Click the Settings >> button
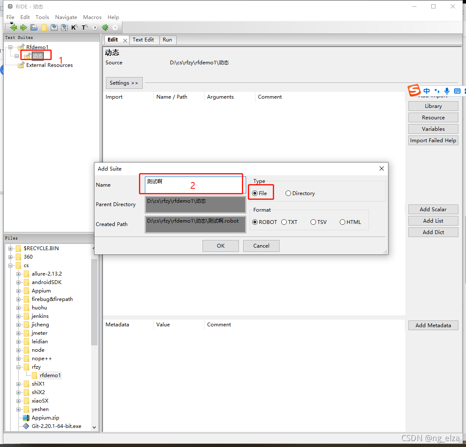This screenshot has height=447, width=466. point(124,83)
